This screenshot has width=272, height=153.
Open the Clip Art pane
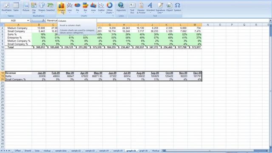coord(34,8)
